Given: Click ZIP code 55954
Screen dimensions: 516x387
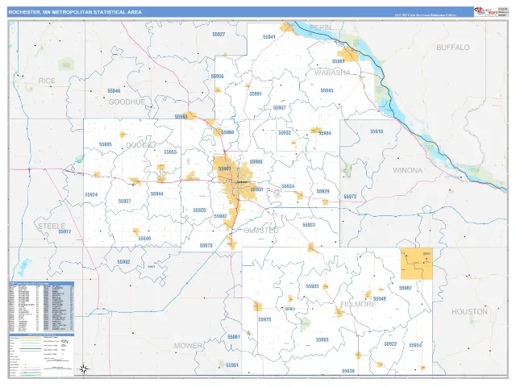Looking at the screenshot, I should [x=415, y=346].
